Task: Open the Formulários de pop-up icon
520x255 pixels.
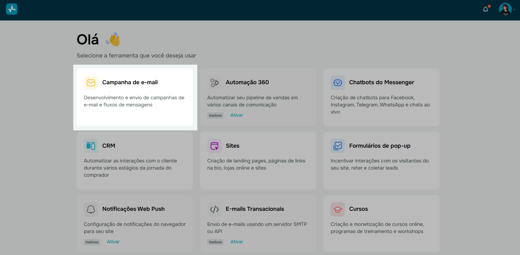Action: click(x=337, y=146)
